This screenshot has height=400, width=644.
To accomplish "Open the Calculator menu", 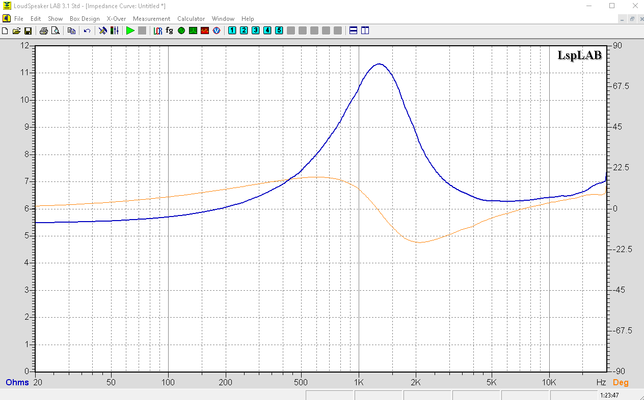I will [191, 19].
